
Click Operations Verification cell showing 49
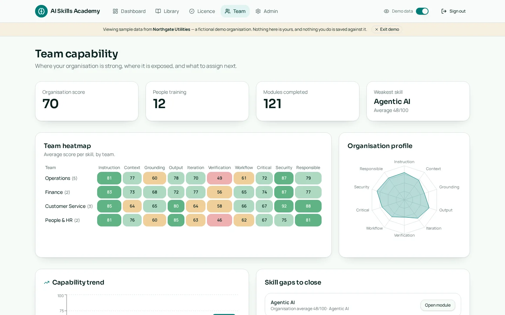click(x=220, y=178)
